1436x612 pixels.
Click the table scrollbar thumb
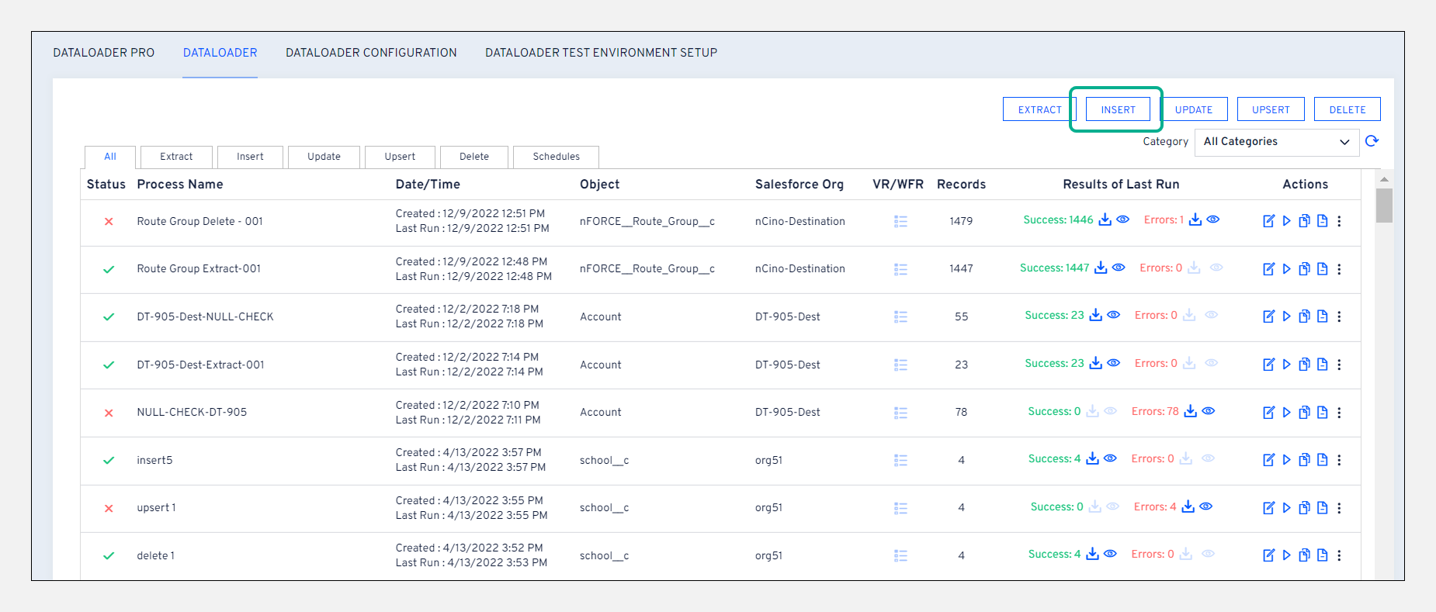pyautogui.click(x=1384, y=206)
